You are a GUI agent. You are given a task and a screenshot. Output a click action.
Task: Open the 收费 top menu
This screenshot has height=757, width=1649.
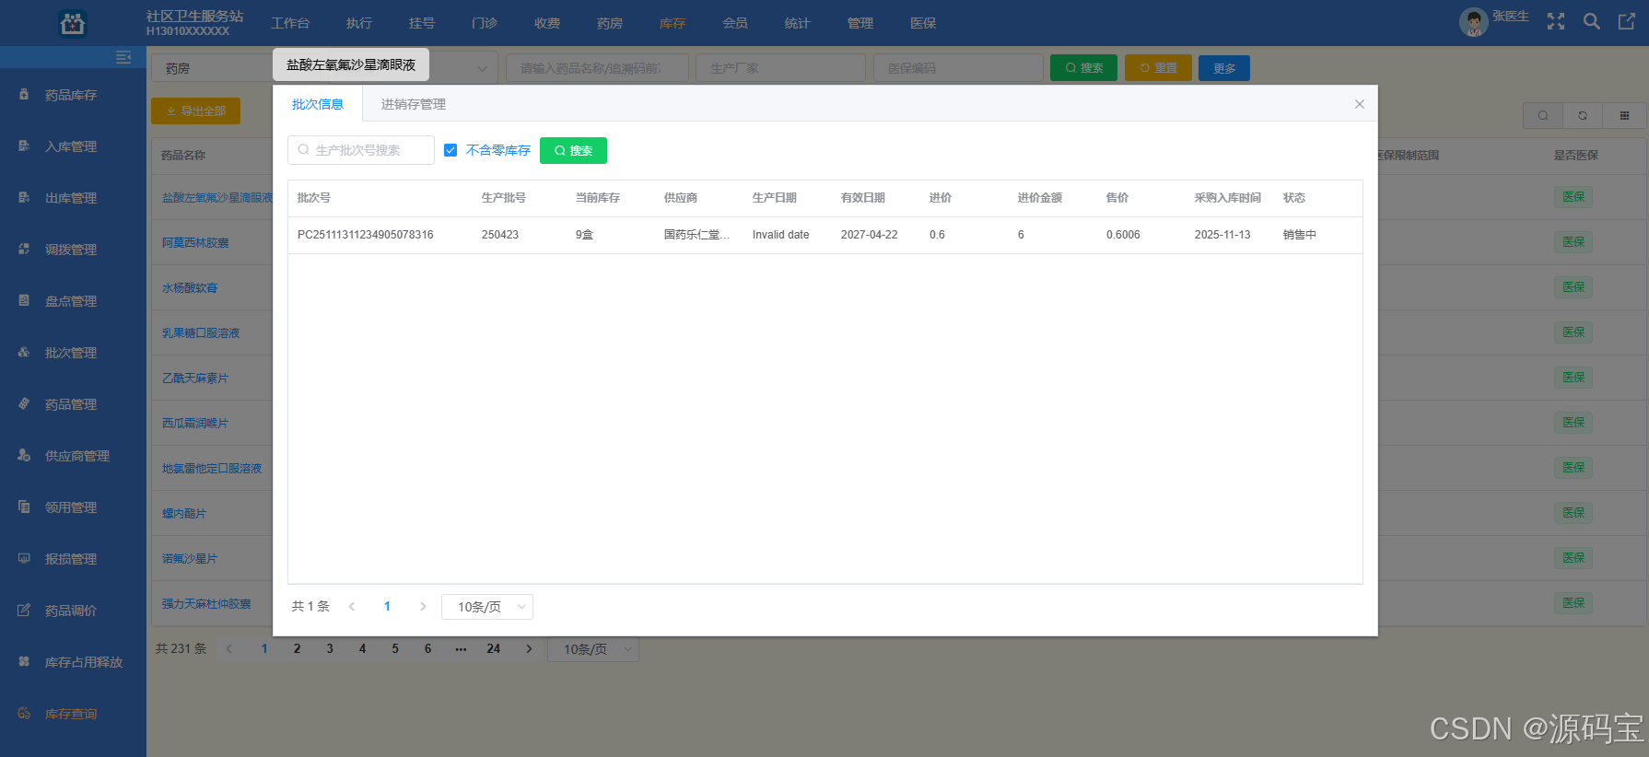click(547, 23)
